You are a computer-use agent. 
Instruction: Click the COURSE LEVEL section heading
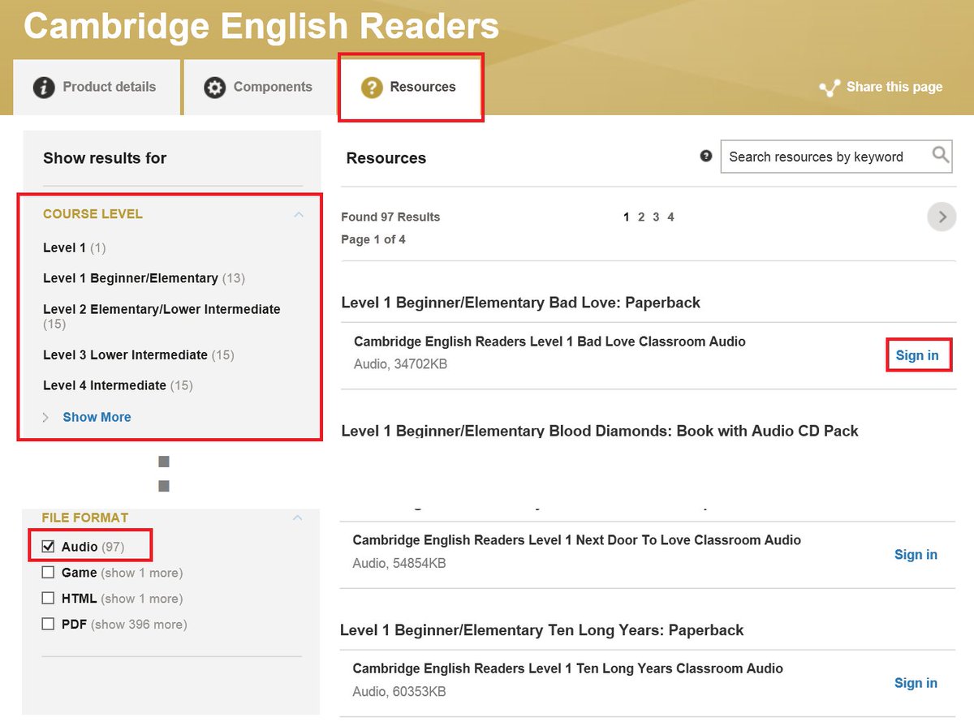click(x=93, y=214)
